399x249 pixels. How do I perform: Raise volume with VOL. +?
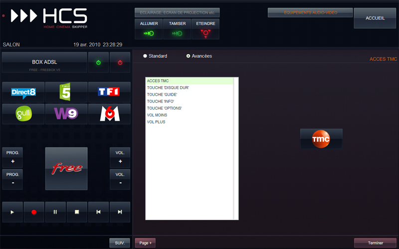[x=120, y=157]
